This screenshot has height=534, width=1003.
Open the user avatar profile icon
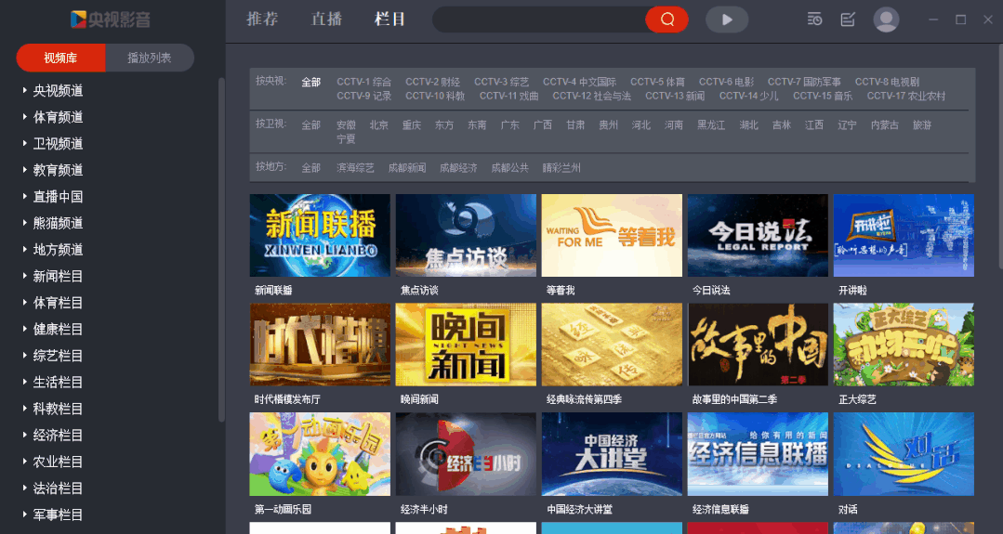point(886,20)
